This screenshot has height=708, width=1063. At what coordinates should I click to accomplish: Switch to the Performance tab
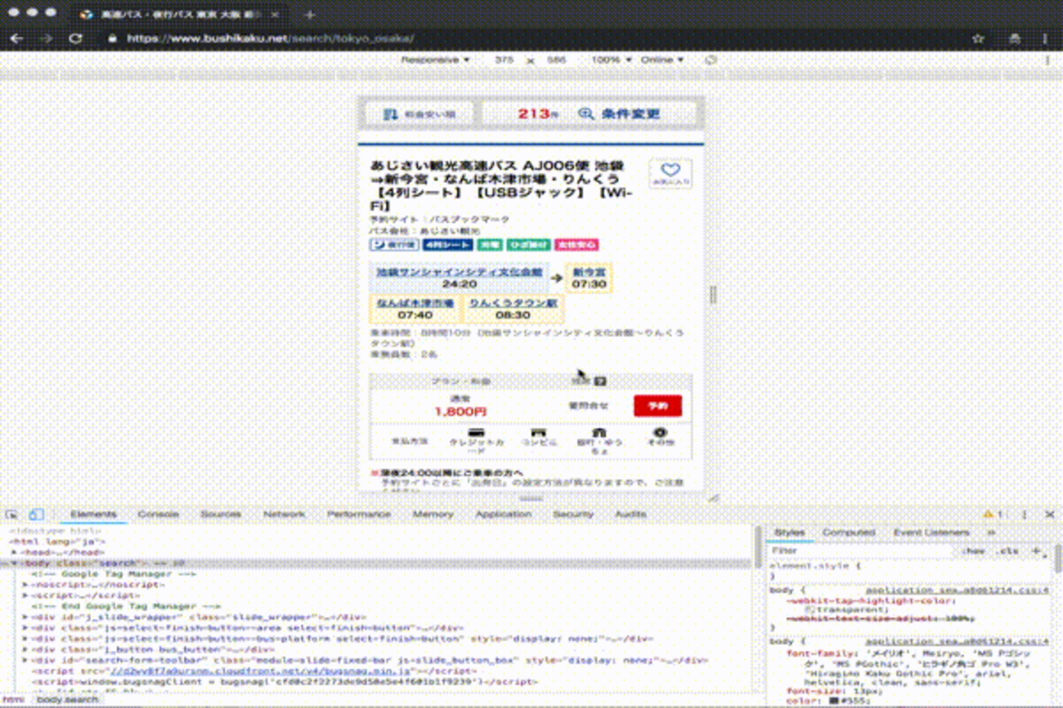click(x=358, y=514)
